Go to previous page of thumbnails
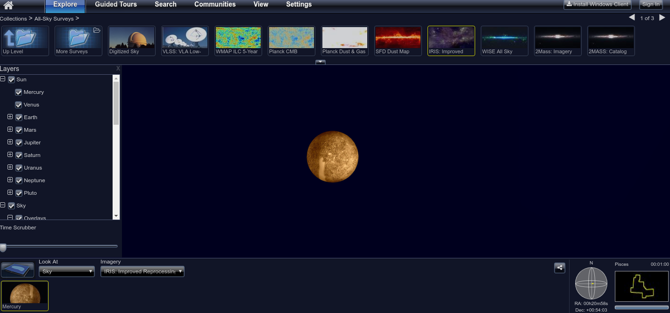 coord(632,18)
